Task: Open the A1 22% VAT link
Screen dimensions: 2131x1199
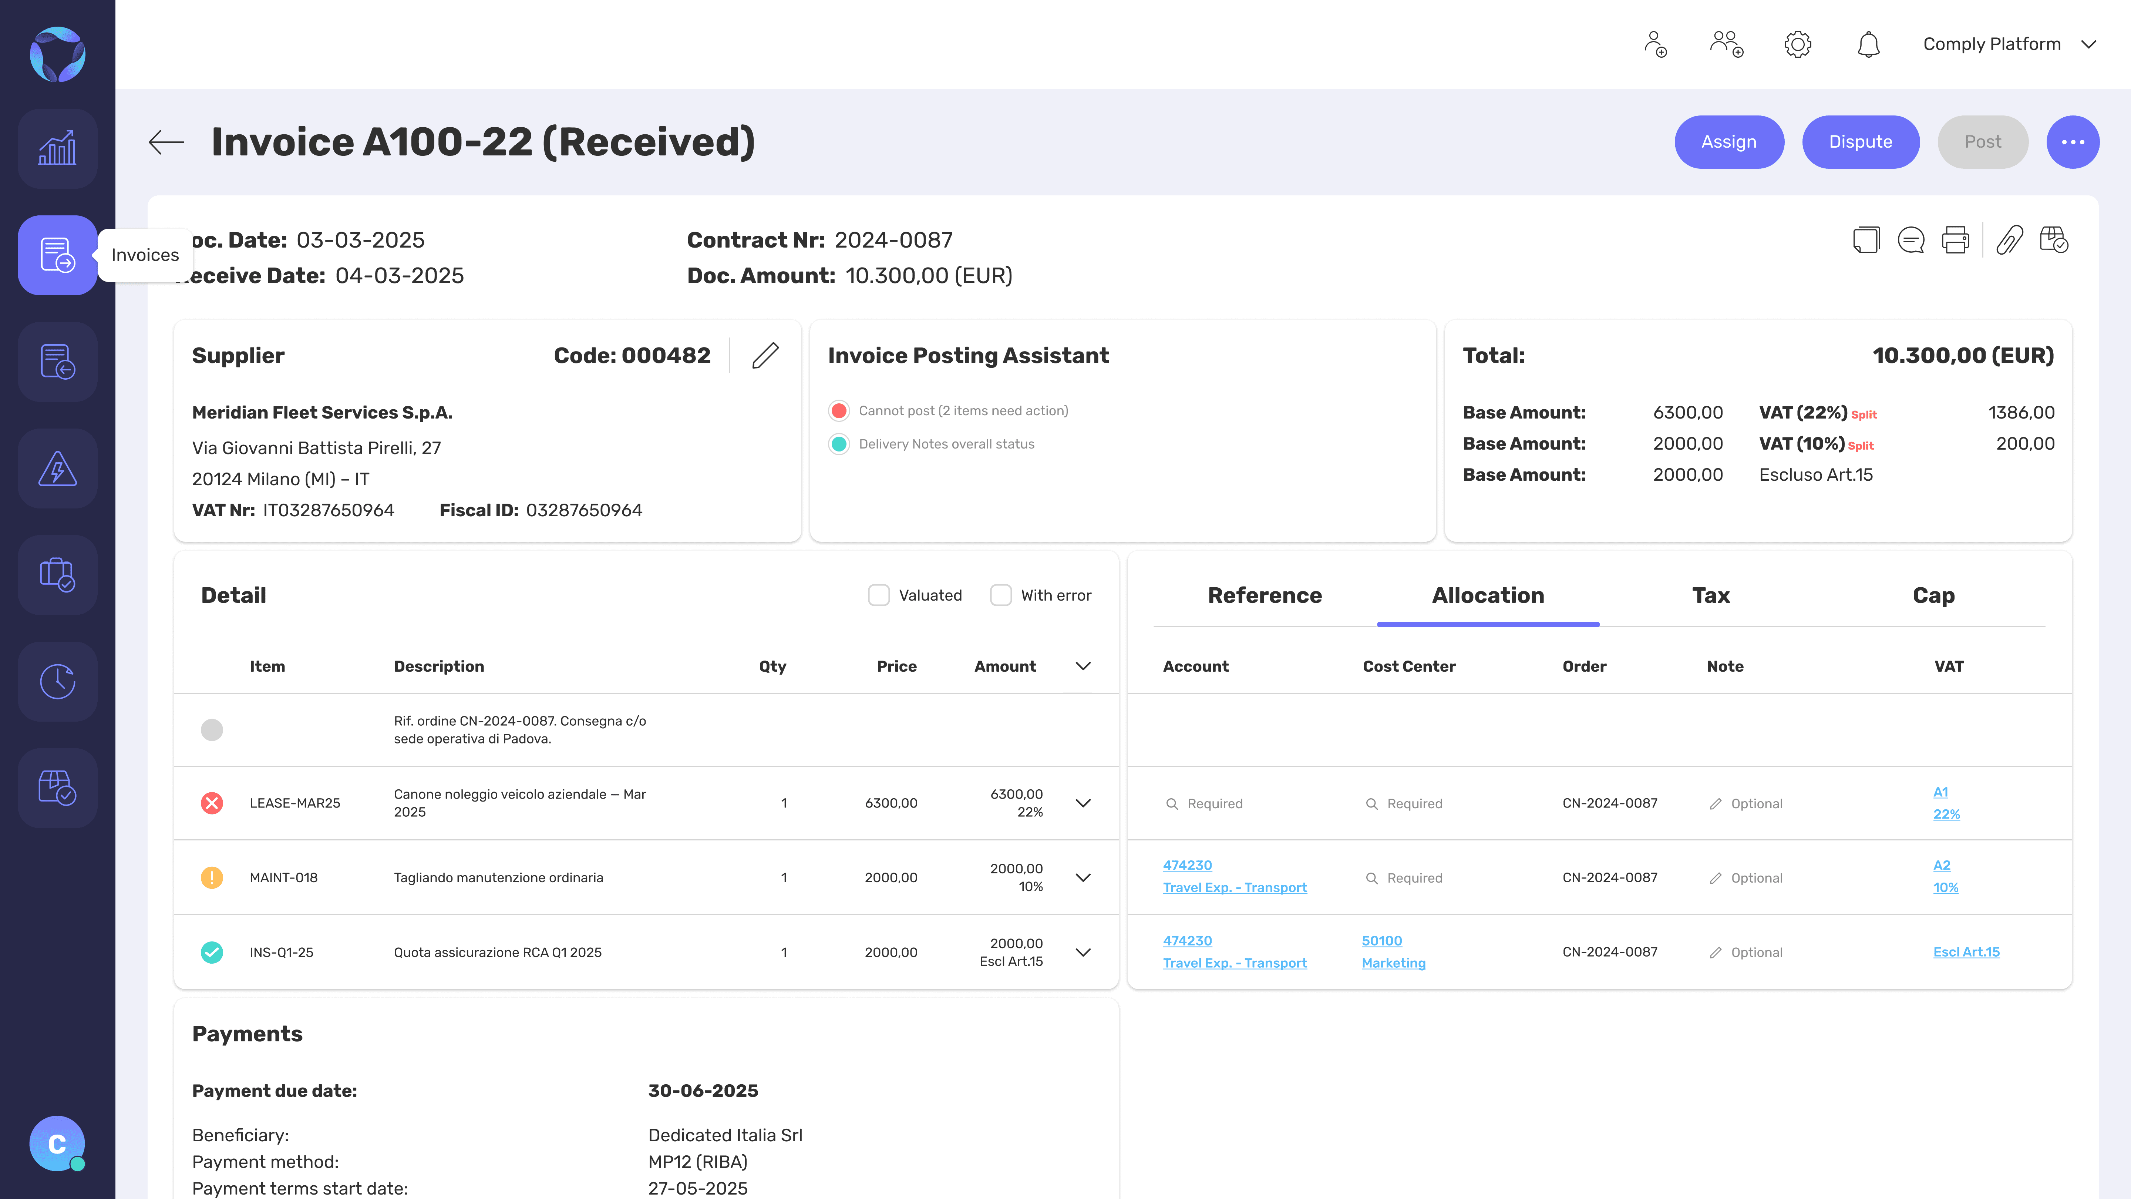Action: coord(1946,803)
